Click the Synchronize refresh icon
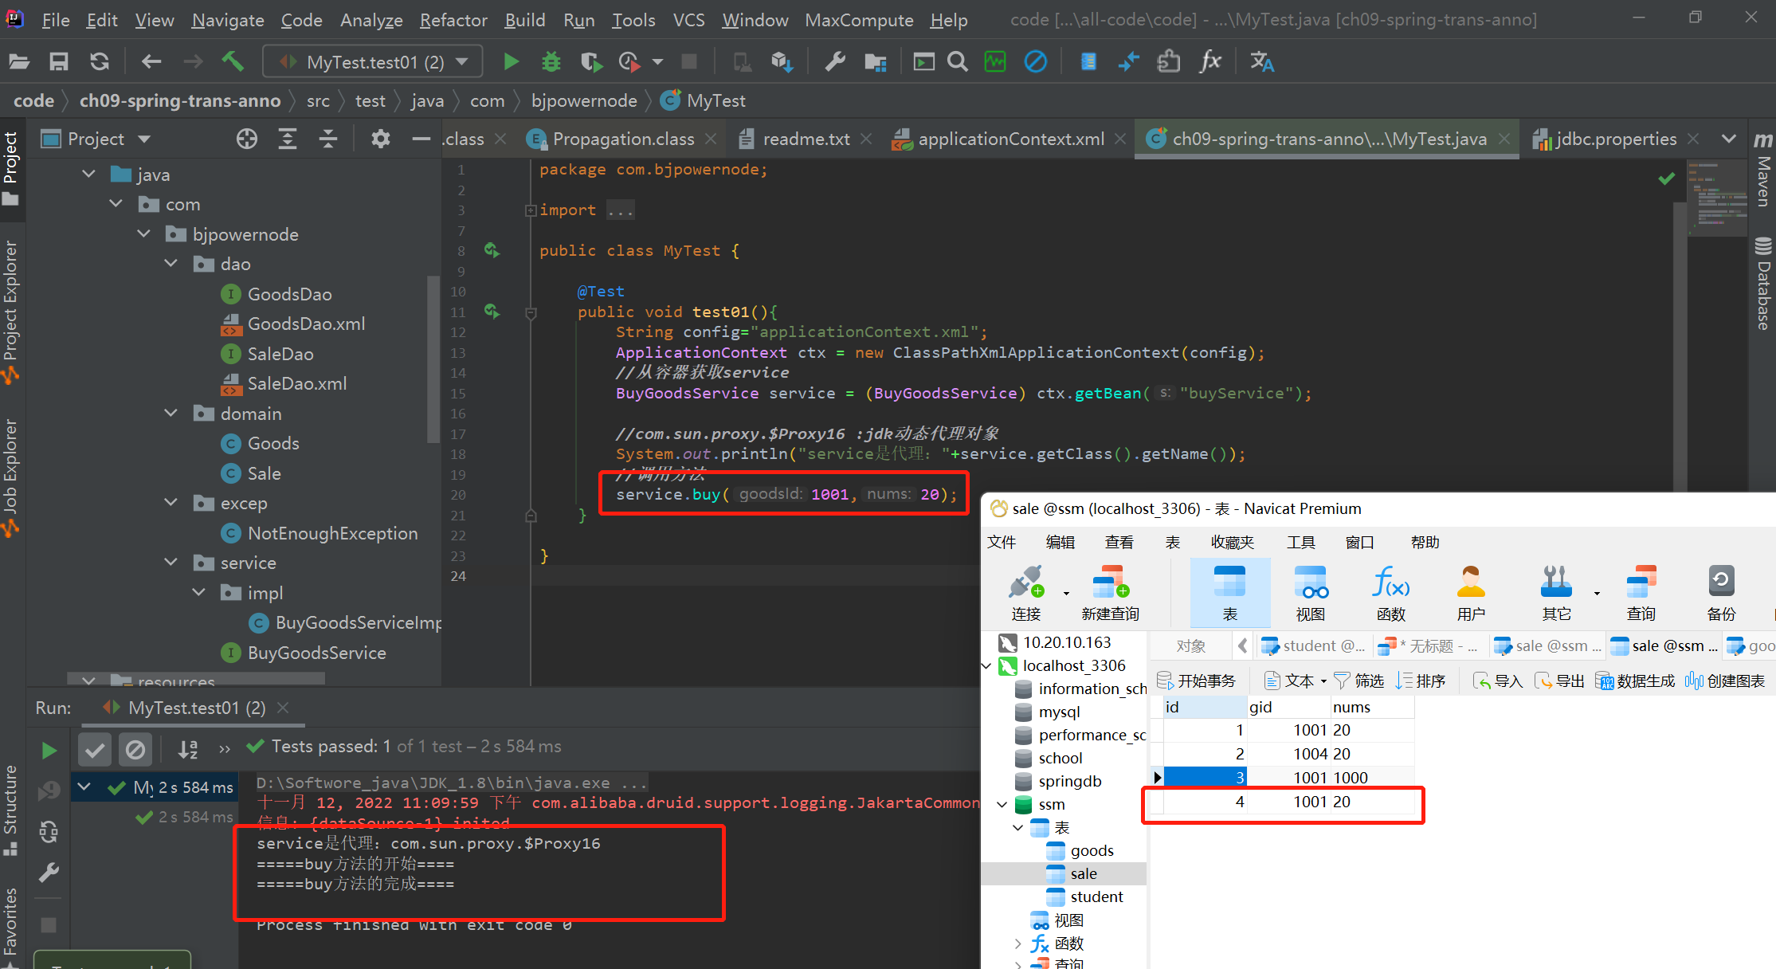Viewport: 1776px width, 969px height. (x=100, y=61)
